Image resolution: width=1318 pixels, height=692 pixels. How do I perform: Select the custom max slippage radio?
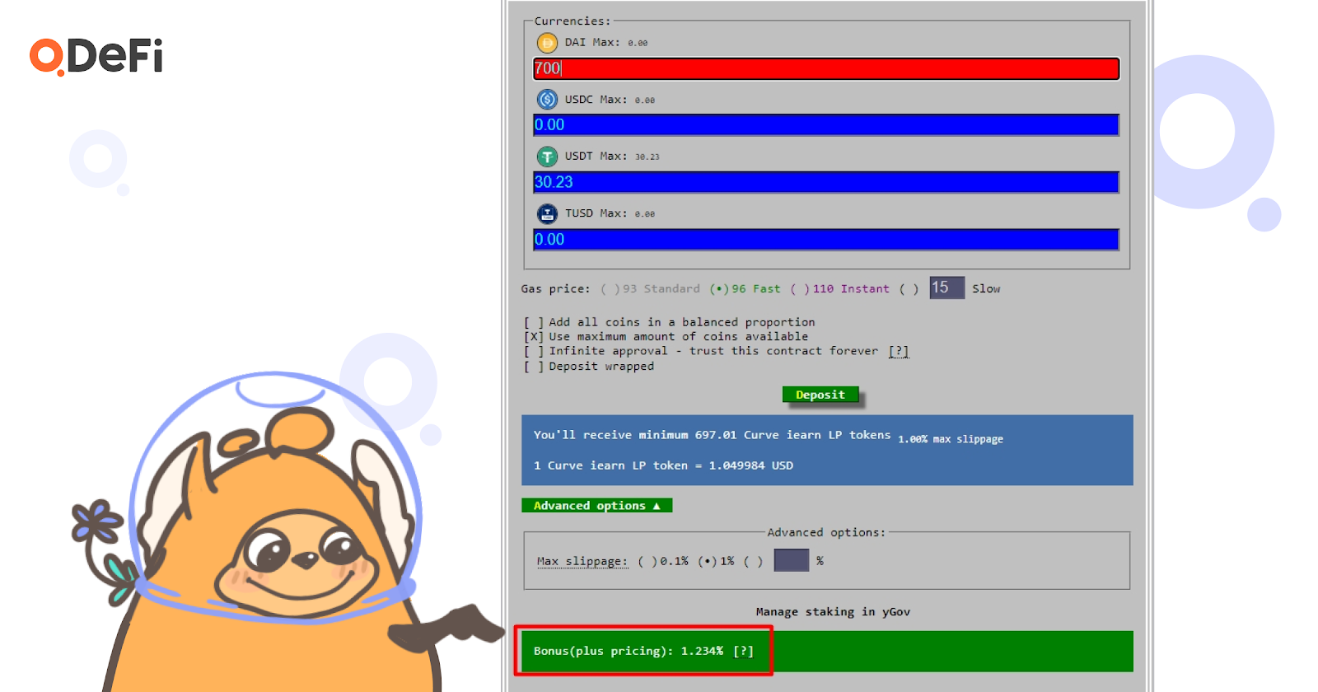point(753,562)
